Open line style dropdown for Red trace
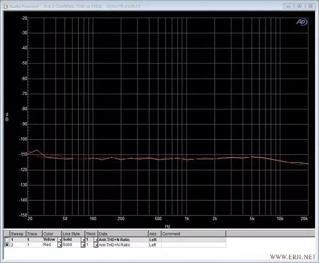Image resolution: width=319 pixels, height=263 pixels. (83, 245)
